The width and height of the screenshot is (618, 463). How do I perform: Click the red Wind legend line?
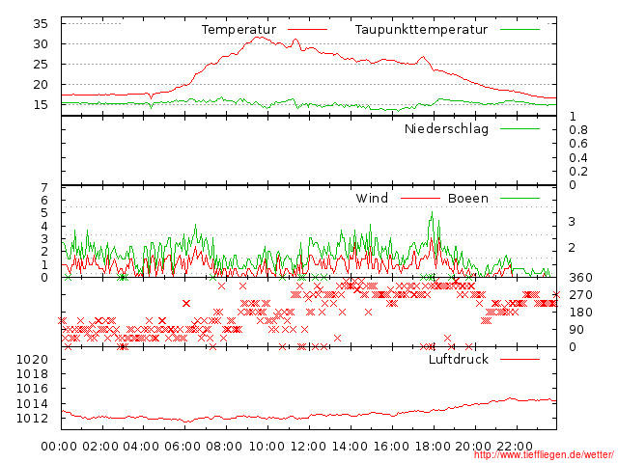[x=420, y=199]
